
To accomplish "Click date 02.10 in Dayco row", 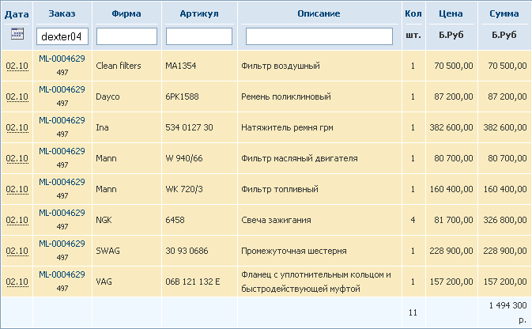I will click(17, 96).
